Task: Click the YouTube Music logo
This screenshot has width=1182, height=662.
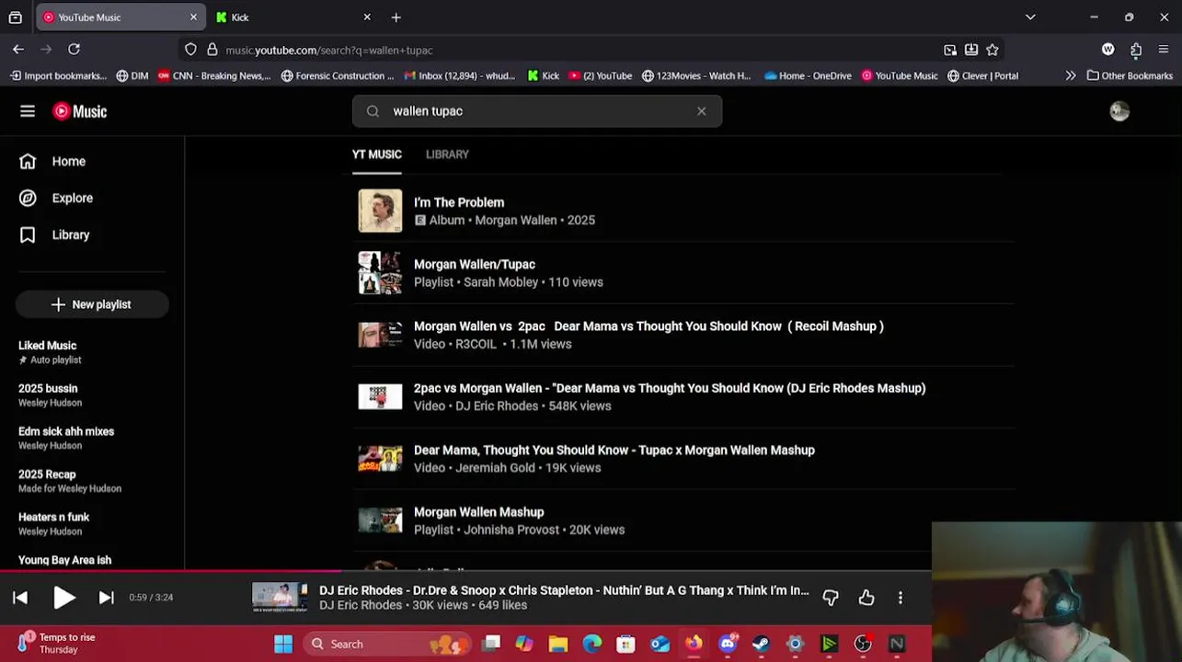Action: coord(80,111)
